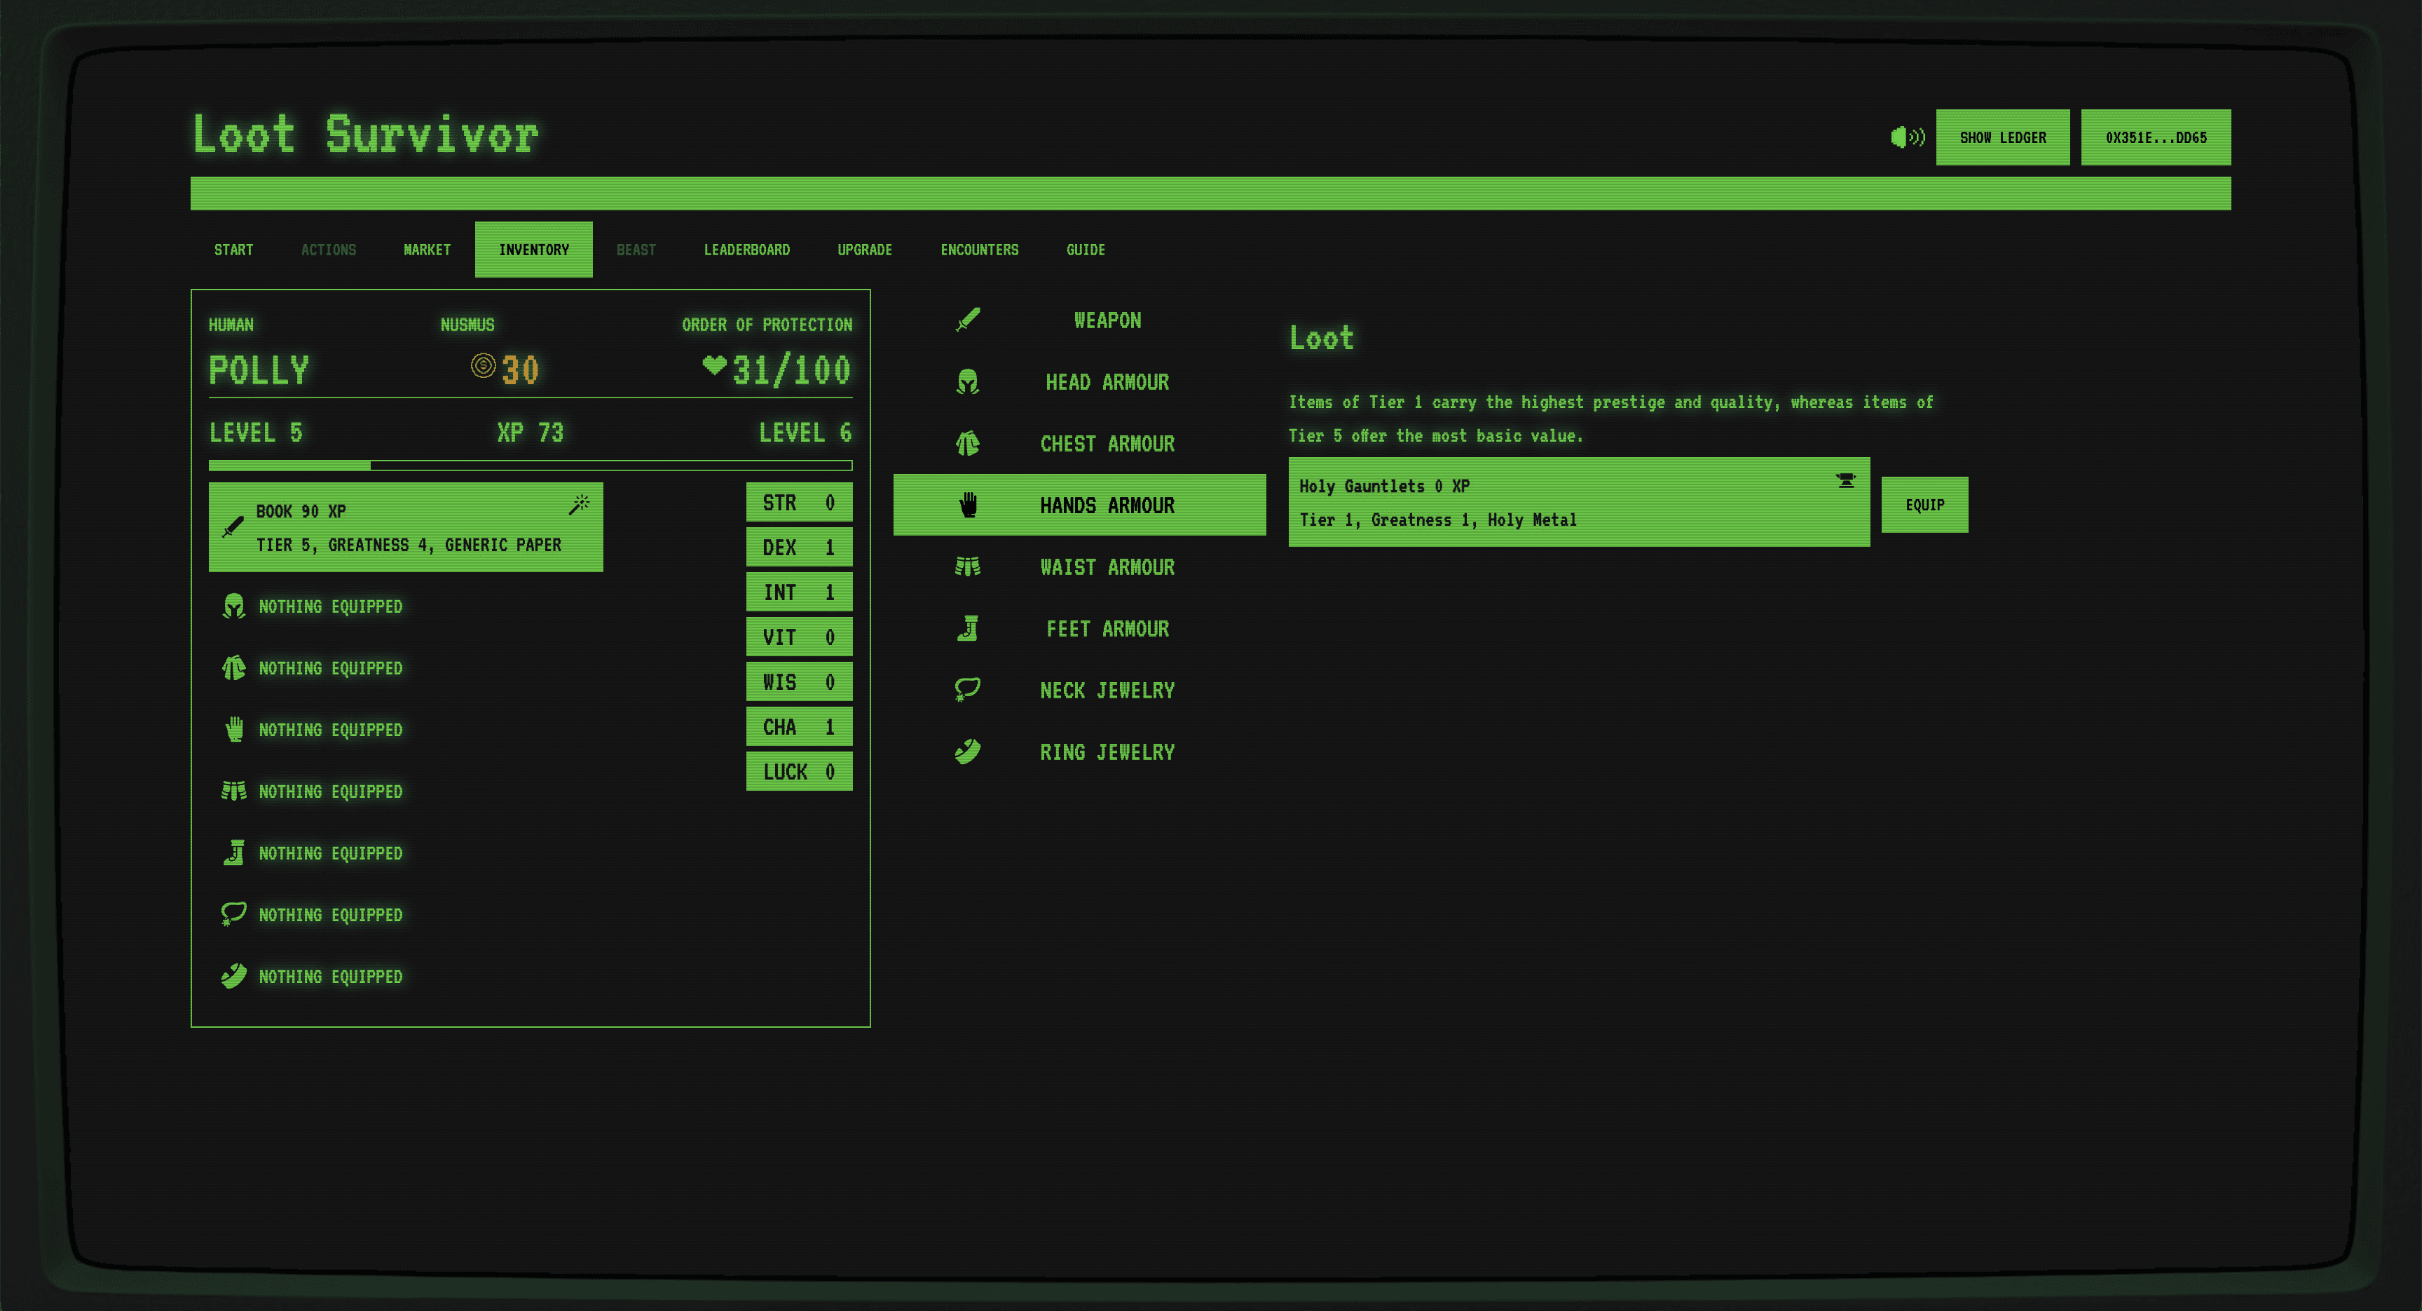
Task: Click the waist icon beside Waist Armour category
Action: click(x=968, y=566)
